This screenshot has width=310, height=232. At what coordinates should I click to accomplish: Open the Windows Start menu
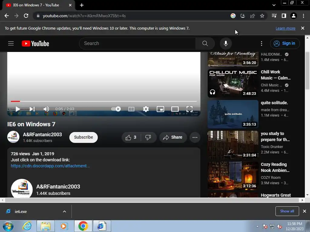[8, 226]
